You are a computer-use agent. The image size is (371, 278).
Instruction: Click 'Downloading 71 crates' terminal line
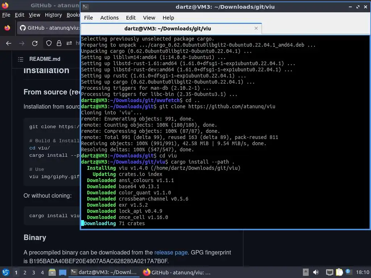pyautogui.click(x=113, y=223)
